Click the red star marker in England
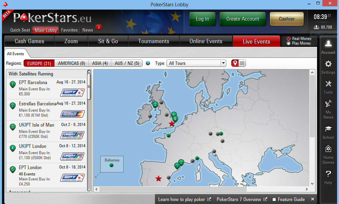Viewport: 339px width, 204px height. click(172, 124)
